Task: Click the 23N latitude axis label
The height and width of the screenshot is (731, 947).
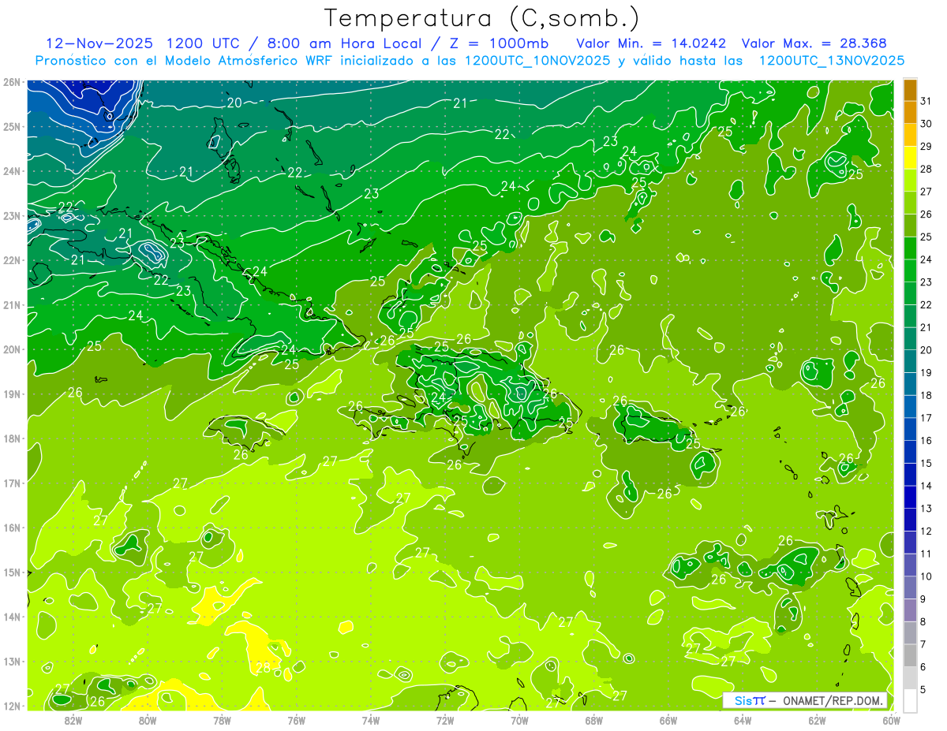Action: (x=12, y=215)
